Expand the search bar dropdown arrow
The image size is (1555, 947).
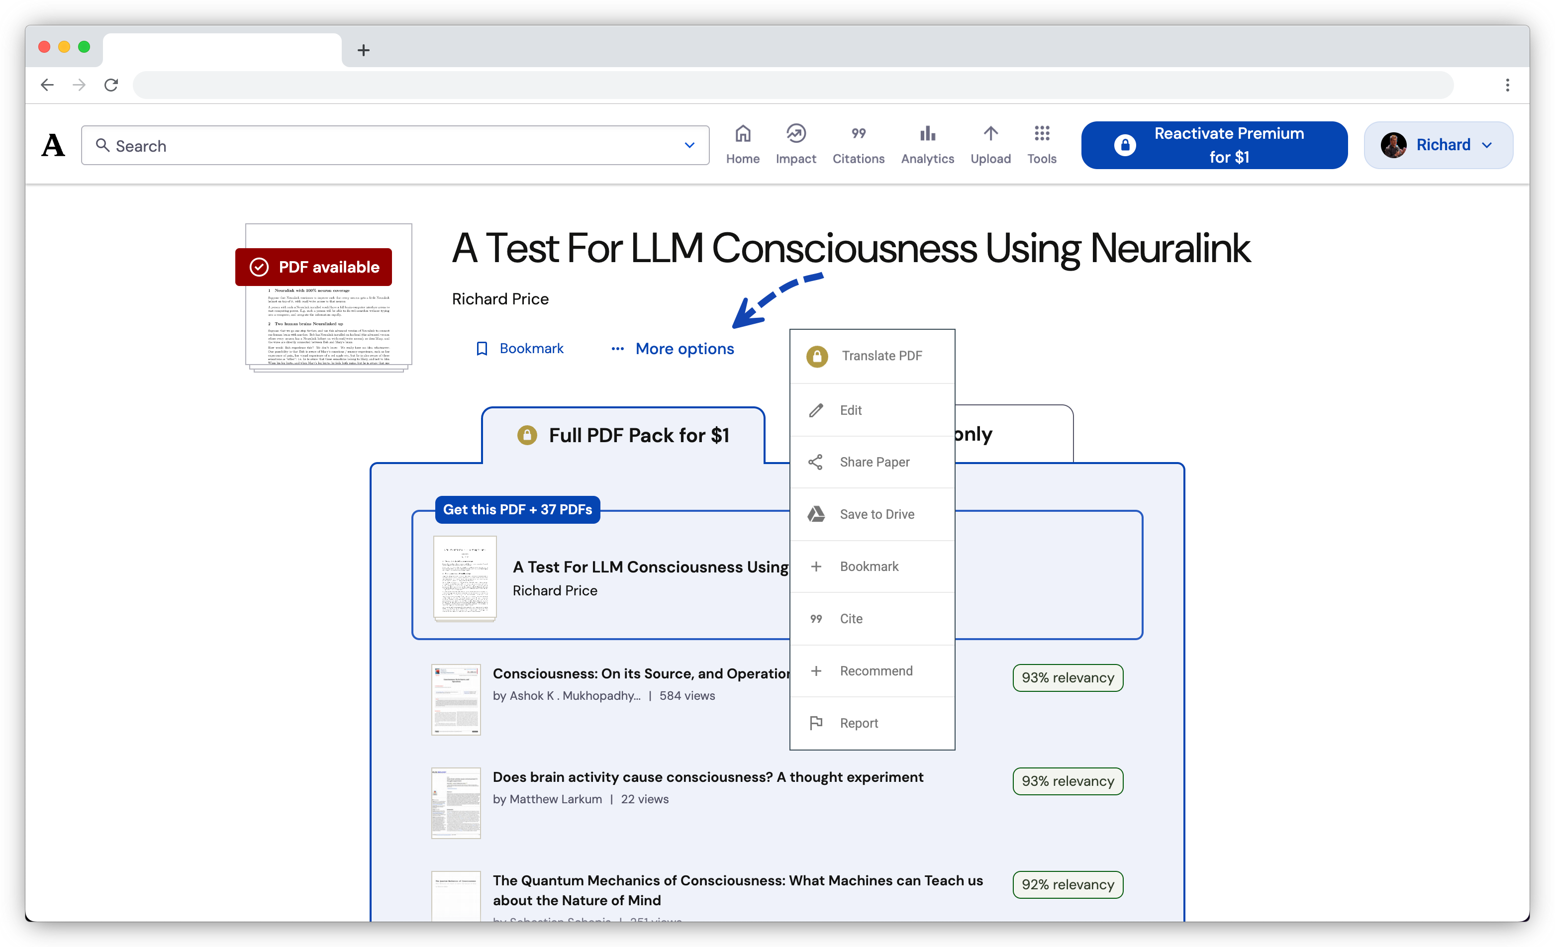tap(689, 146)
